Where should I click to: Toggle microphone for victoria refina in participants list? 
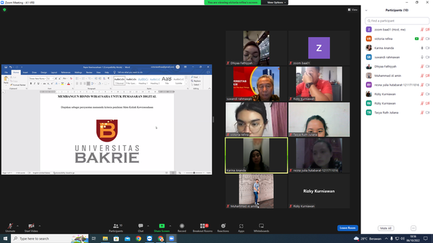[x=422, y=39]
